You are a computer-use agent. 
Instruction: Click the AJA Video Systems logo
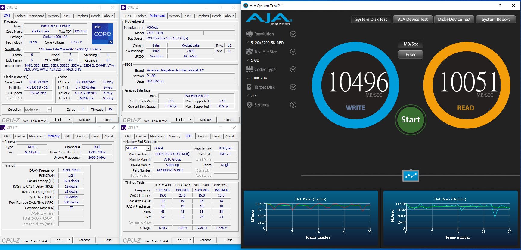(269, 19)
